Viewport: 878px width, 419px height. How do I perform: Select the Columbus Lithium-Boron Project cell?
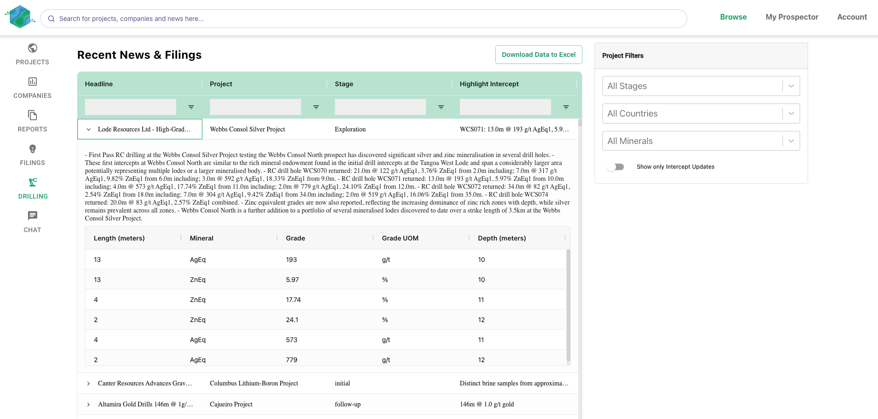pos(265,384)
